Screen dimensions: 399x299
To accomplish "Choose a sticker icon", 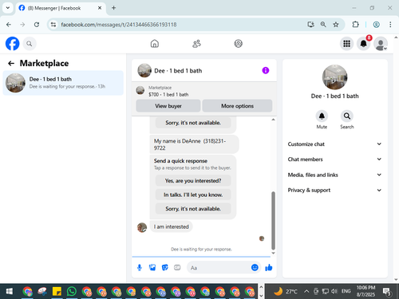I will click(x=165, y=268).
